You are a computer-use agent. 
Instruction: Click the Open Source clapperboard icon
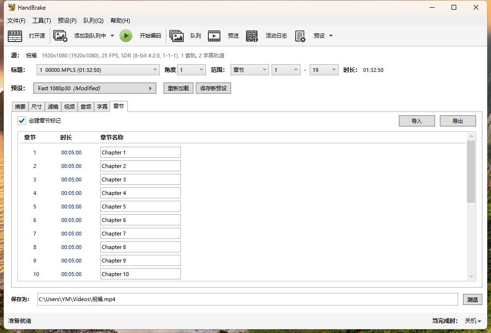pos(15,36)
